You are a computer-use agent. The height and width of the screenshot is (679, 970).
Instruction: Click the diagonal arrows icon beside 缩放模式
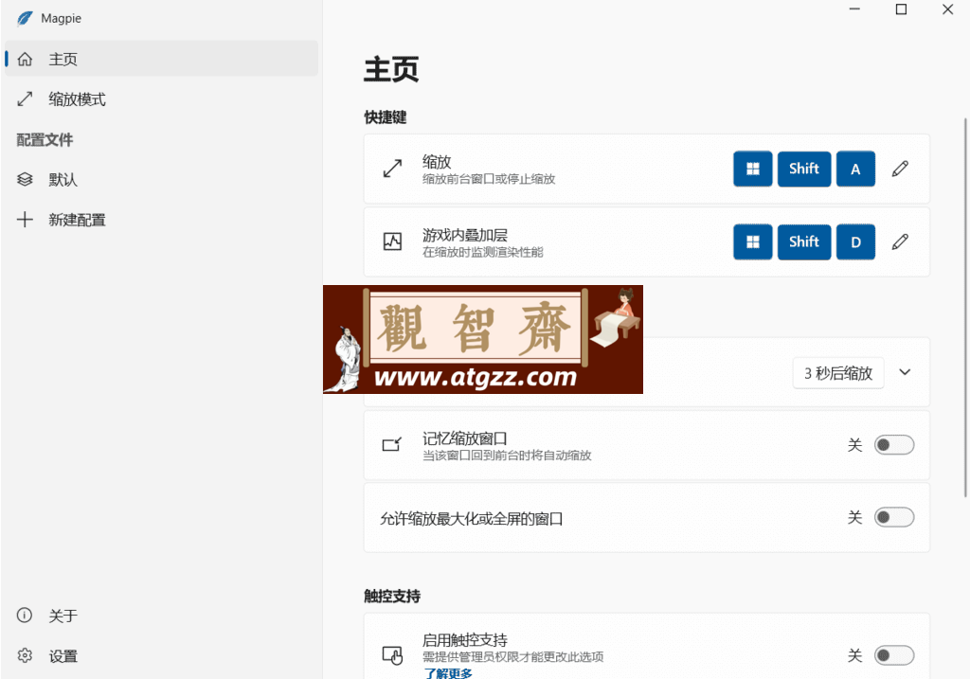pos(25,98)
